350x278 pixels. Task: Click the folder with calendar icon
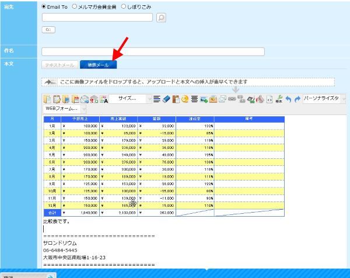click(x=75, y=99)
